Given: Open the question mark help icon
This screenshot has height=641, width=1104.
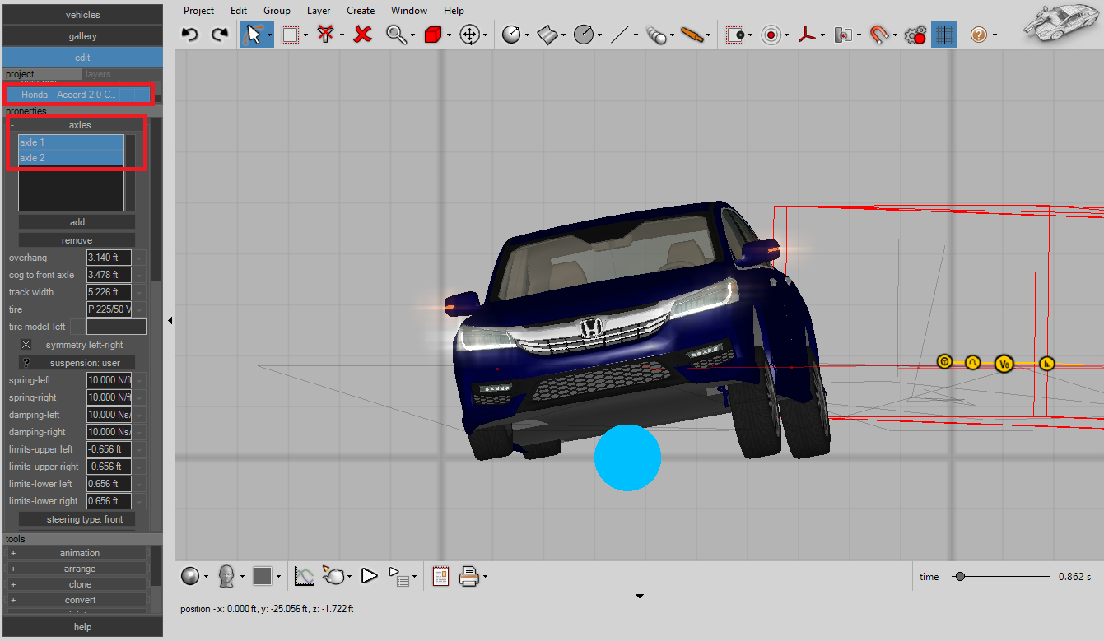Looking at the screenshot, I should 978,35.
